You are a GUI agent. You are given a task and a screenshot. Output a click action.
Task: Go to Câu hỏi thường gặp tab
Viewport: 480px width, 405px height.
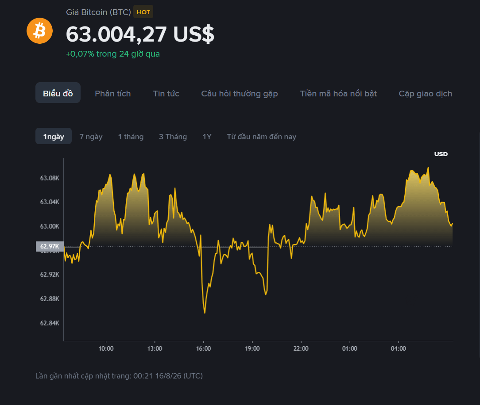240,94
